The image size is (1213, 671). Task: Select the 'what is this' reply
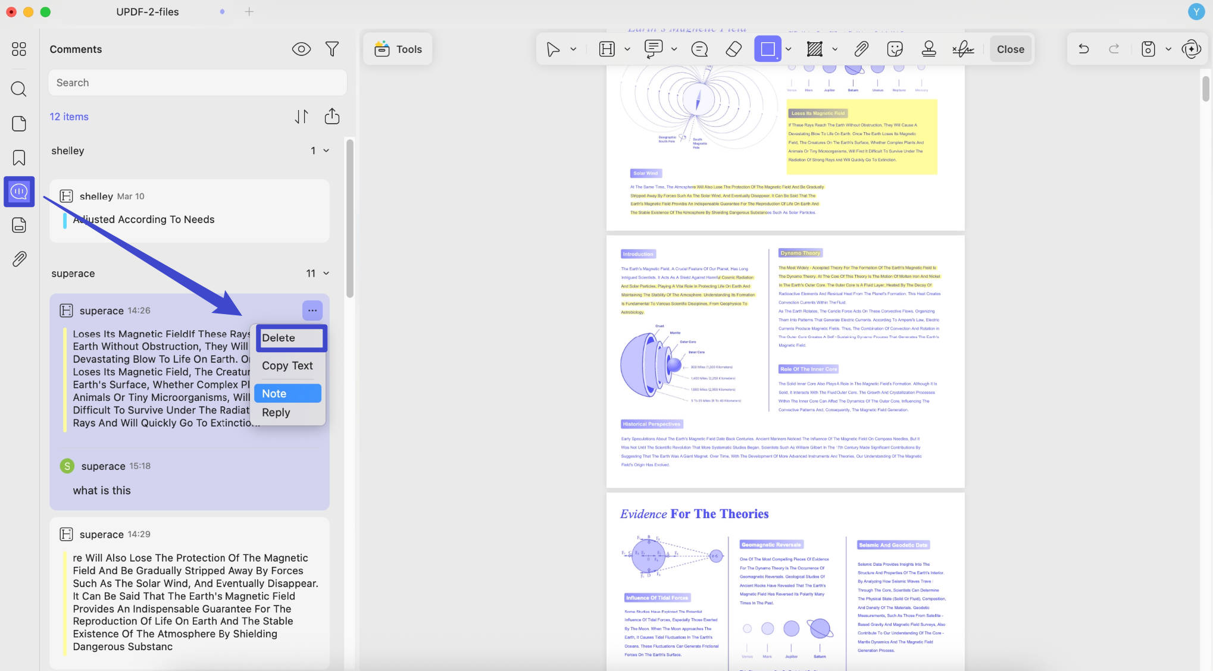[x=102, y=490]
